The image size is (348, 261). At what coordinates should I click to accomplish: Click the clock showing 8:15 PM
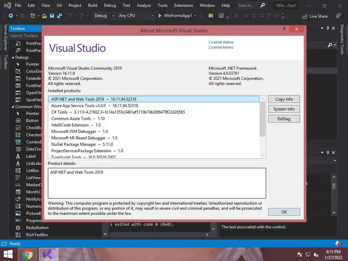click(333, 252)
